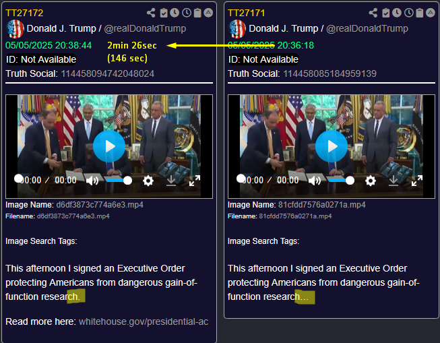The height and width of the screenshot is (343, 440).
Task: Click the seek handle on TT27172 video
Action: coord(18,178)
